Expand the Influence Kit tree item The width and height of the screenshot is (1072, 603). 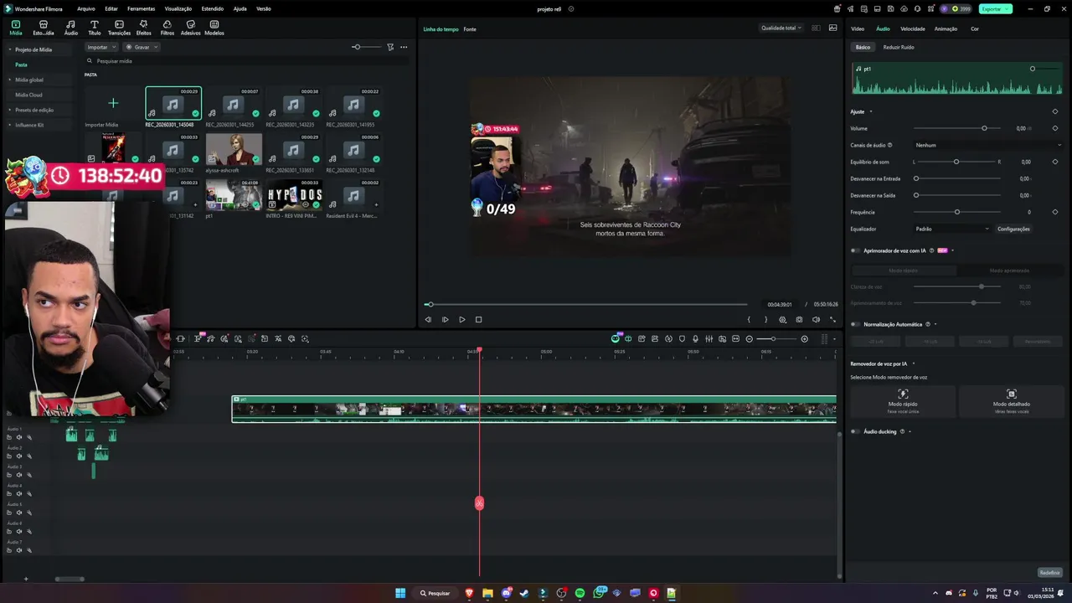tap(10, 125)
